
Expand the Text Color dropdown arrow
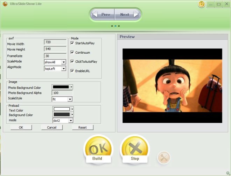click(x=72, y=109)
